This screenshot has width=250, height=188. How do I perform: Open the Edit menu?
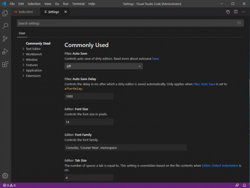pos(21,4)
